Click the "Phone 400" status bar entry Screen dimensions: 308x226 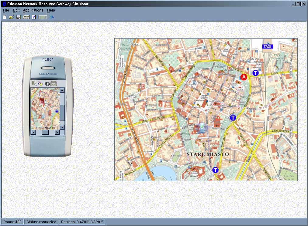pos(12,222)
